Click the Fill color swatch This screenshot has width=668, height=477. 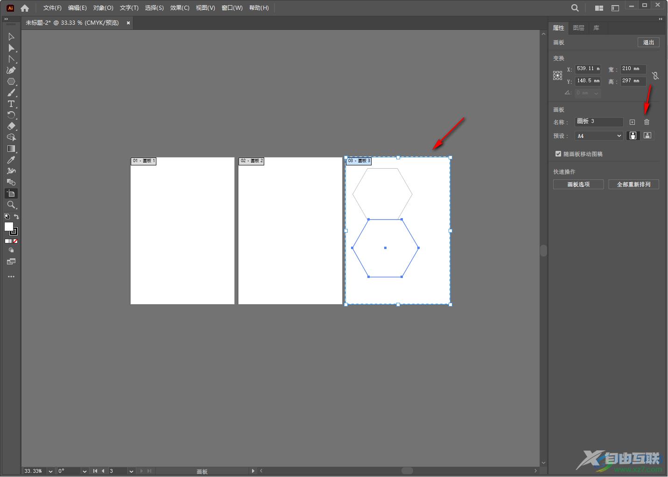click(x=8, y=227)
